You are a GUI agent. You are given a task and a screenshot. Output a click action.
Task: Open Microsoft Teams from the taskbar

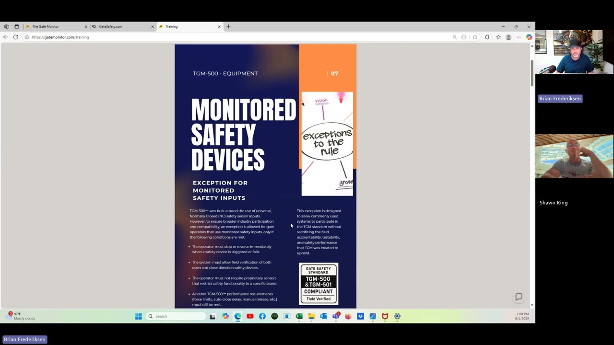point(336,316)
